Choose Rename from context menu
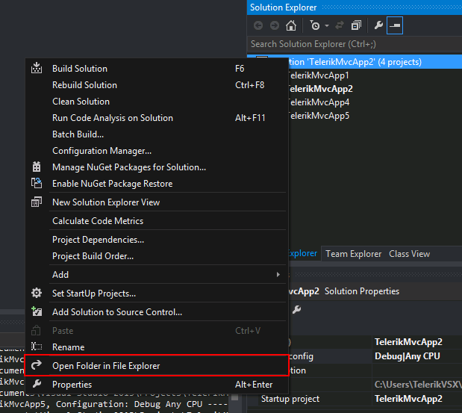 [x=157, y=347]
